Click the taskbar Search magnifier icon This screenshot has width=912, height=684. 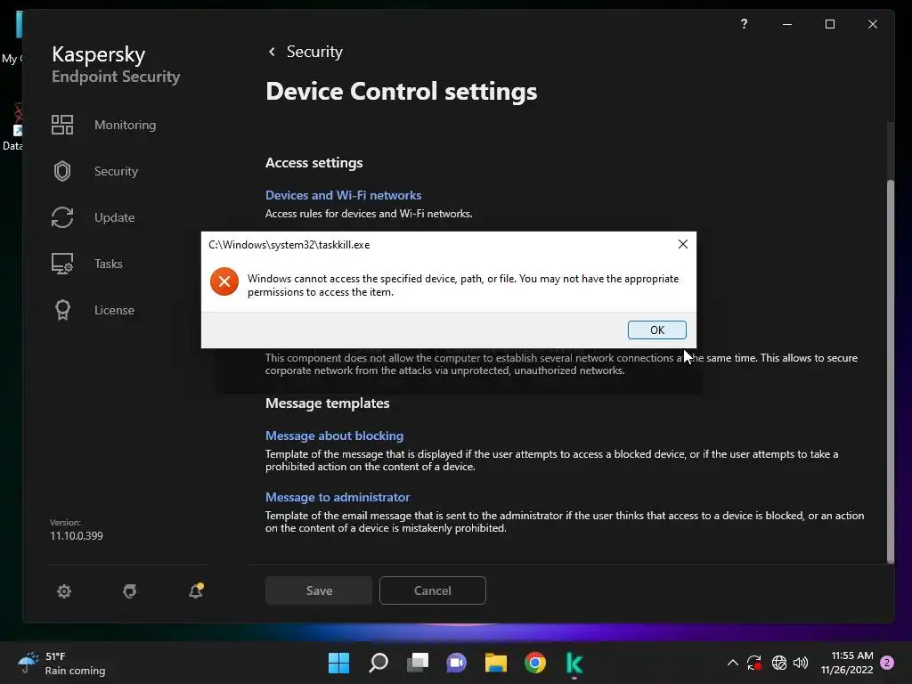tap(378, 663)
